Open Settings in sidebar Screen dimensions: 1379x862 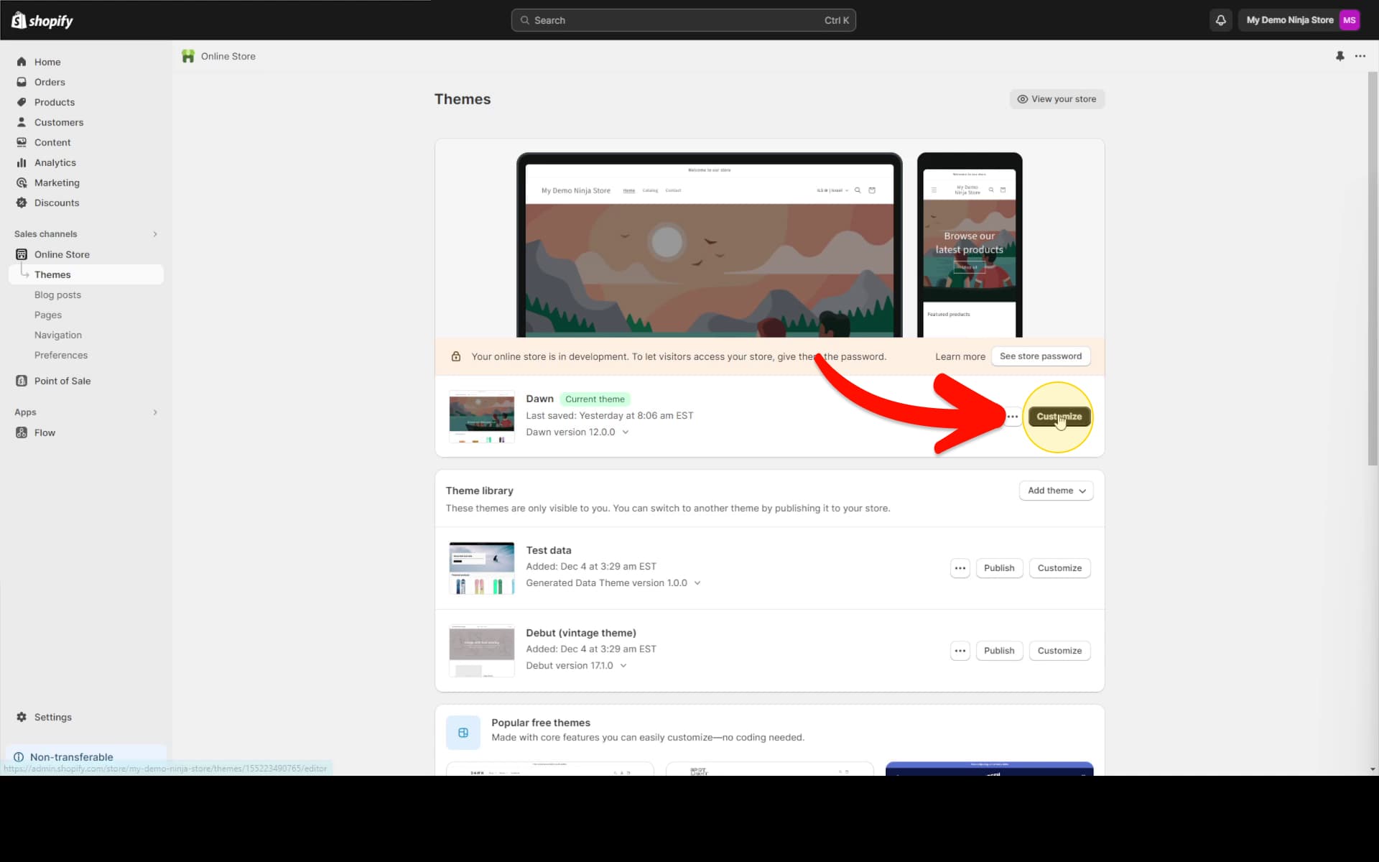(53, 717)
